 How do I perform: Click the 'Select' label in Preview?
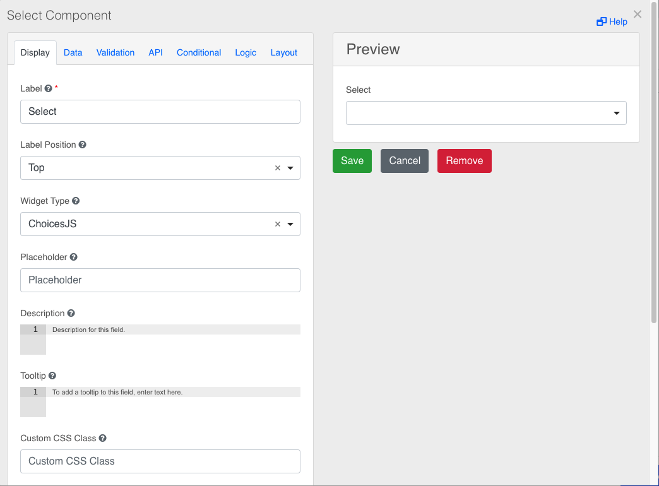pos(358,90)
